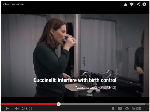
Task: Click the thumbs up like icon
Action: [126, 4]
